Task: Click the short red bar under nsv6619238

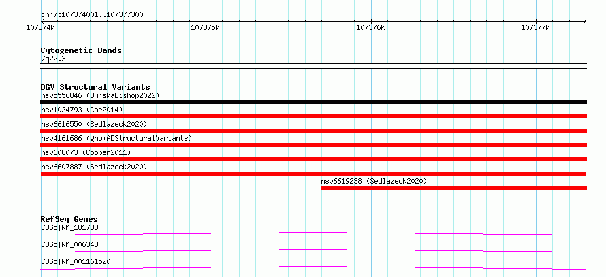Action: (453, 188)
